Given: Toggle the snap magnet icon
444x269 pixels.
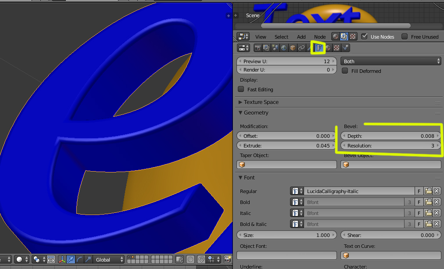Looking at the screenshot, I should tap(201, 259).
